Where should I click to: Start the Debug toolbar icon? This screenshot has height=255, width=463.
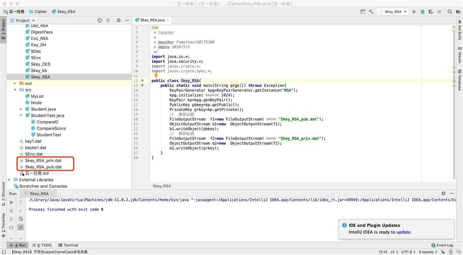pyautogui.click(x=422, y=12)
